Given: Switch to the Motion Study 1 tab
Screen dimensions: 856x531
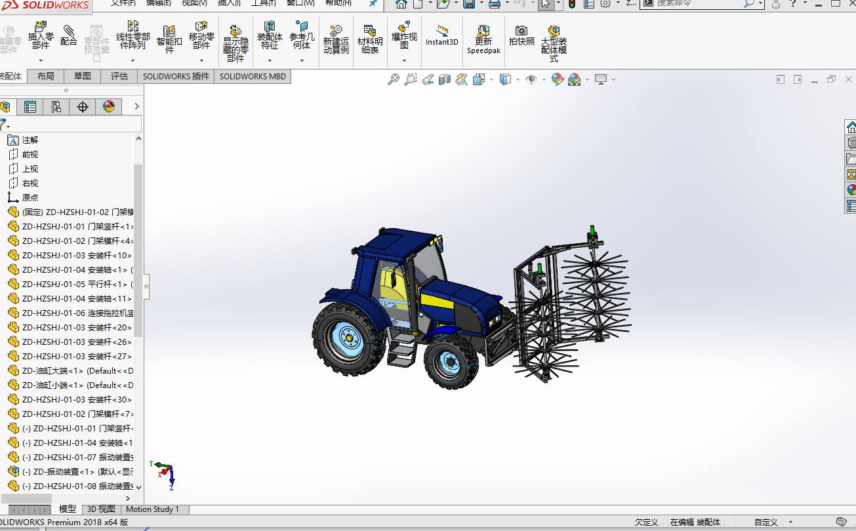Looking at the screenshot, I should (152, 509).
